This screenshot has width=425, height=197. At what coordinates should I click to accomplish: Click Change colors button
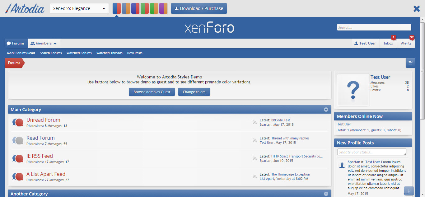(x=194, y=92)
